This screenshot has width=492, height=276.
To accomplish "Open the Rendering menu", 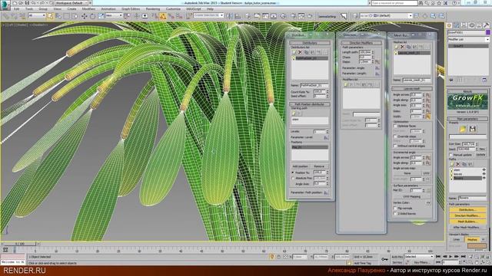I will 153,9.
